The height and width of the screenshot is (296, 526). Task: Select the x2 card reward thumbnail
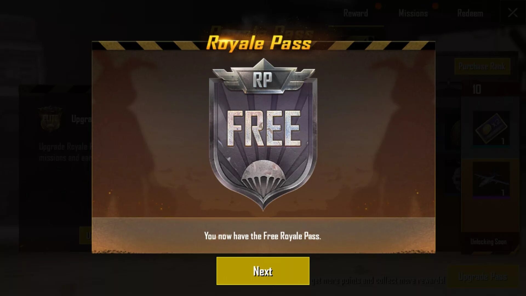(x=491, y=128)
